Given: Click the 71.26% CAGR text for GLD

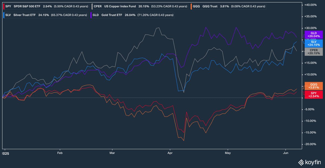Looking at the screenshot, I should coord(155,15).
